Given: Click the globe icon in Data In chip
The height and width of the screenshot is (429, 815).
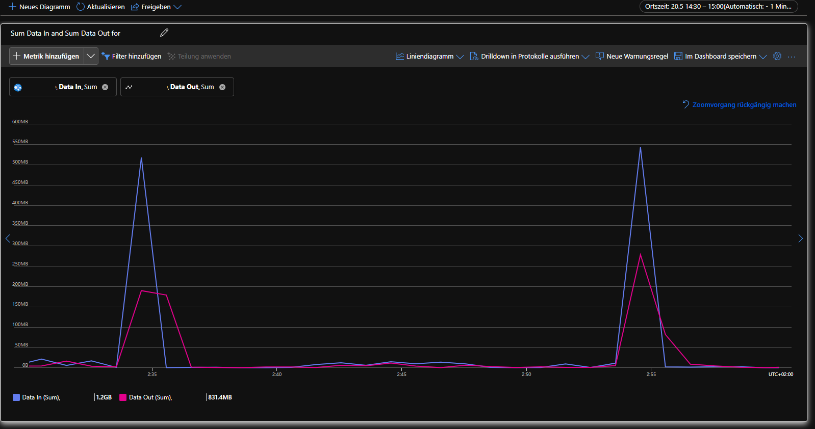Looking at the screenshot, I should 18,87.
